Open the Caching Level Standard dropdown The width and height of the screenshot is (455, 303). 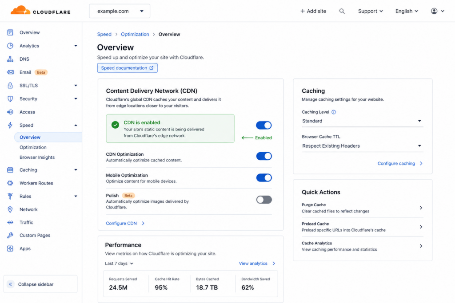[x=363, y=121]
